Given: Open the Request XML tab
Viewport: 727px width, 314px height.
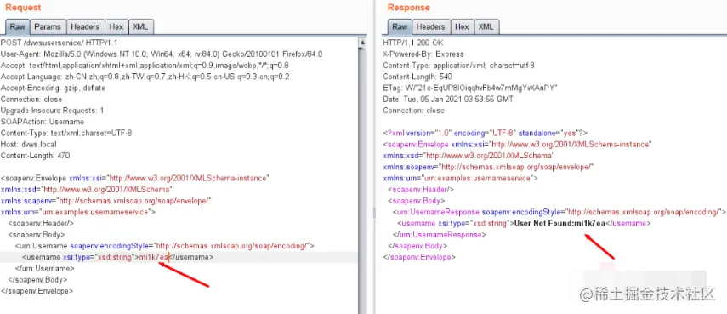Looking at the screenshot, I should pyautogui.click(x=140, y=27).
